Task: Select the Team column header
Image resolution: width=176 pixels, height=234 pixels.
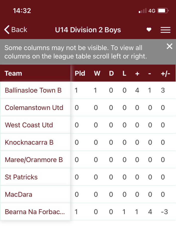Action: pyautogui.click(x=13, y=73)
